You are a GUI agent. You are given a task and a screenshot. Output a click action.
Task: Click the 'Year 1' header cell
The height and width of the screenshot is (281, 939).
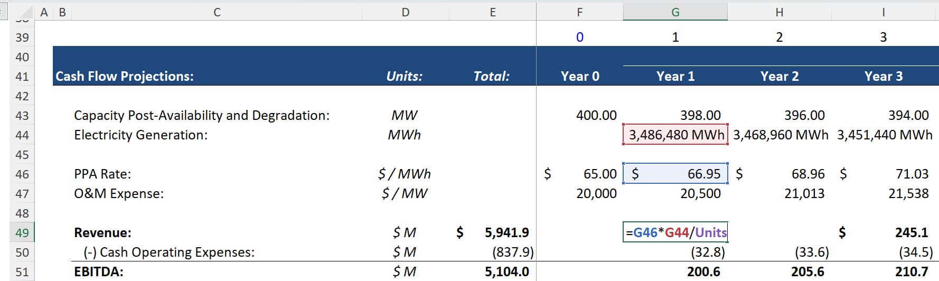pos(675,77)
